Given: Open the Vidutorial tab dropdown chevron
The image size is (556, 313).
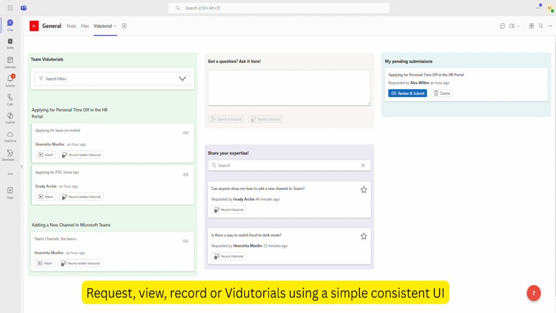Looking at the screenshot, I should [x=115, y=26].
